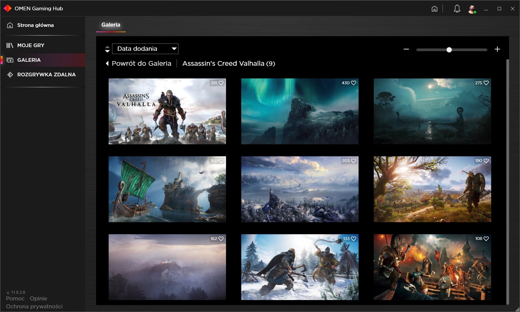Like the wallpaper with 291 likes
This screenshot has height=312, width=520.
pos(221,83)
